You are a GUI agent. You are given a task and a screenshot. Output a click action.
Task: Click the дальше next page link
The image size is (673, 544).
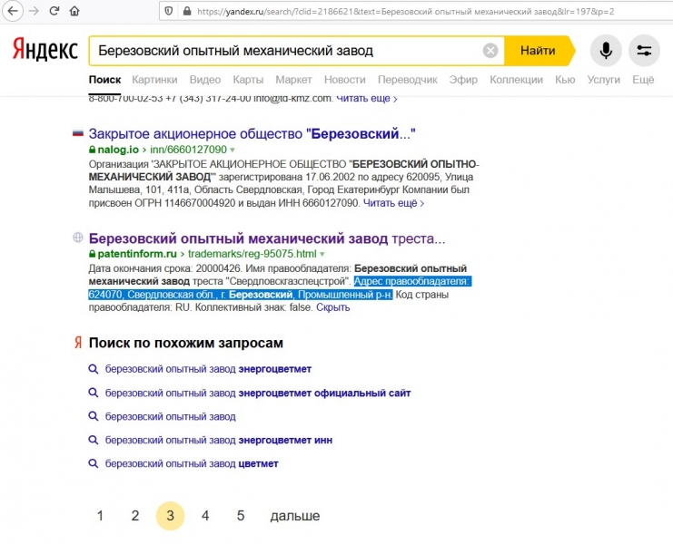click(x=294, y=516)
